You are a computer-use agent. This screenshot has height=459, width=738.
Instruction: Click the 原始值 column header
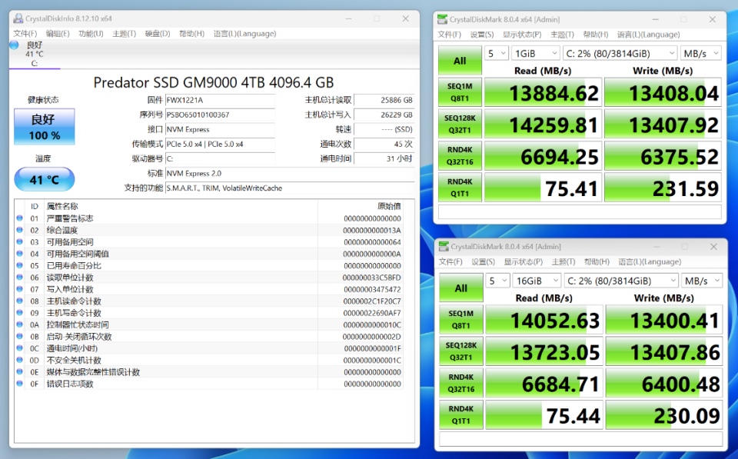point(389,206)
